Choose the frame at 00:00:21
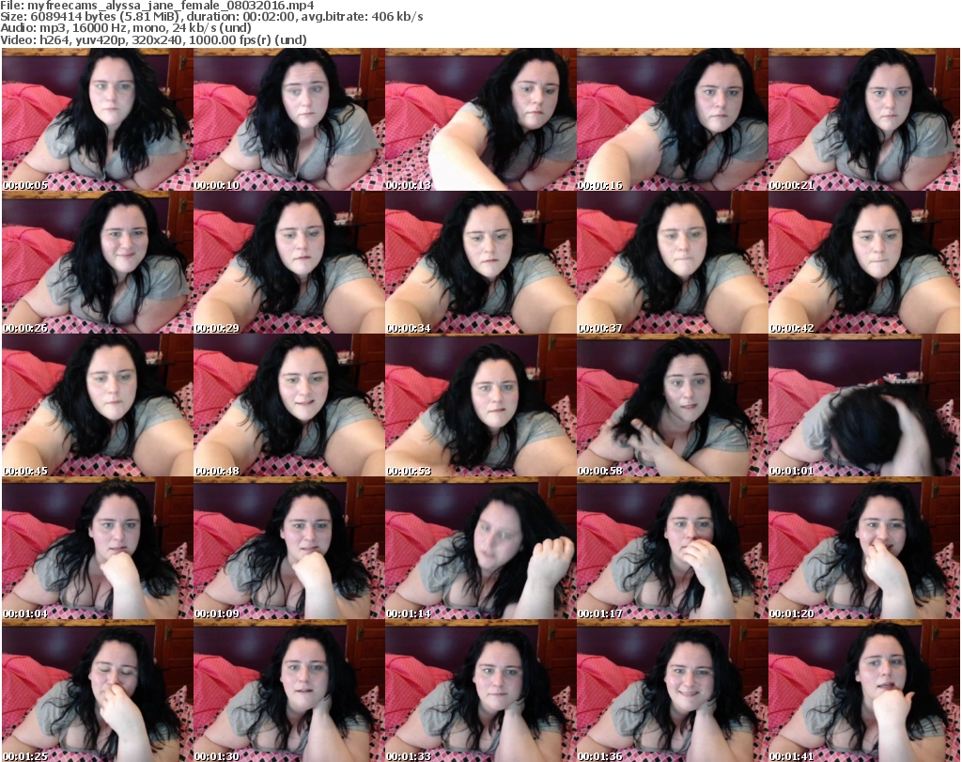 tap(863, 120)
